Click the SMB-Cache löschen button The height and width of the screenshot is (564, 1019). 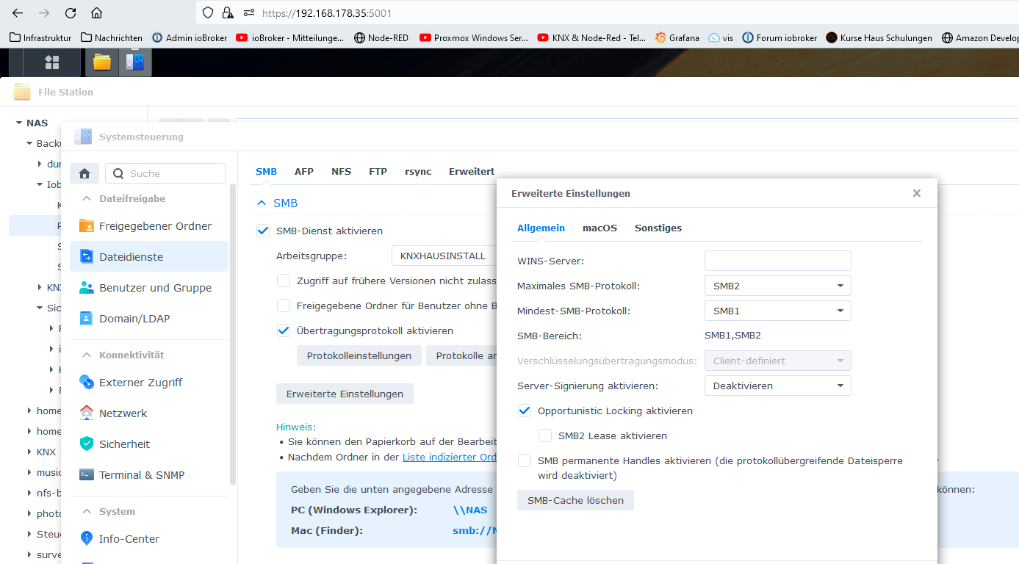click(x=575, y=500)
